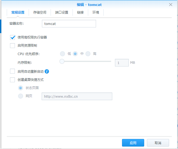This screenshot has width=178, height=149.
Task: Select 中 CPU priority radio button
Action: (75, 54)
